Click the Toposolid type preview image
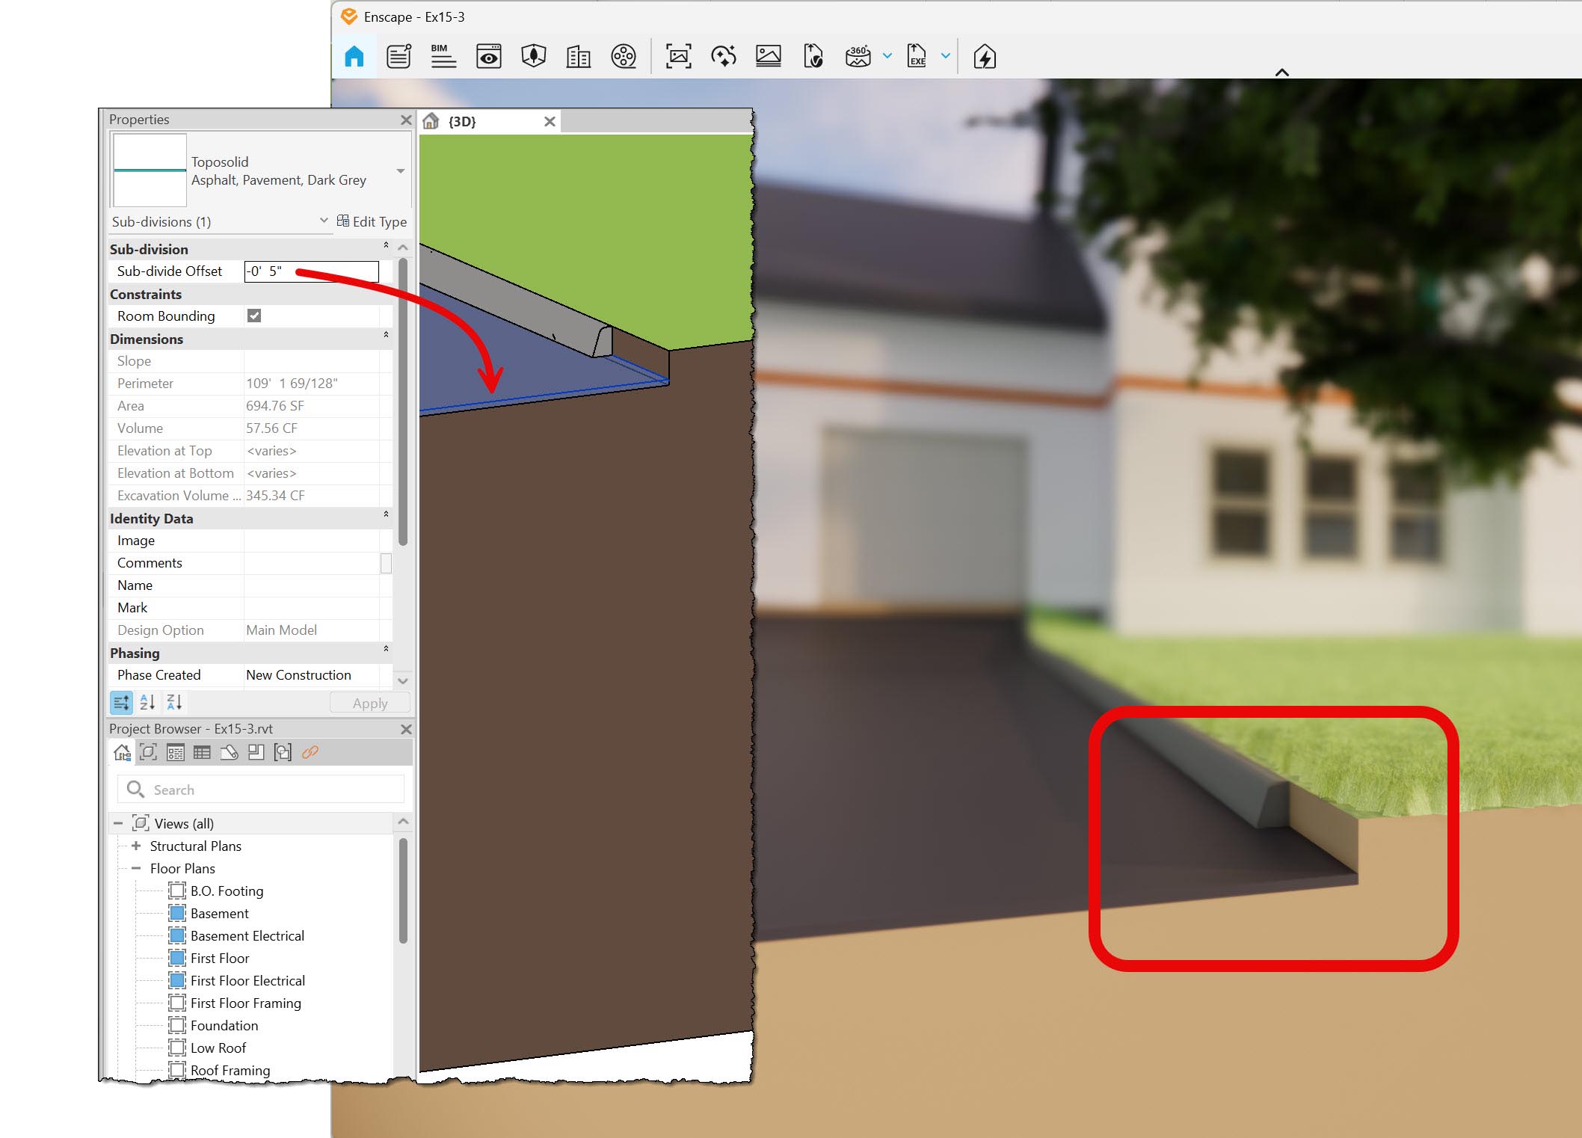This screenshot has height=1138, width=1582. pos(149,170)
